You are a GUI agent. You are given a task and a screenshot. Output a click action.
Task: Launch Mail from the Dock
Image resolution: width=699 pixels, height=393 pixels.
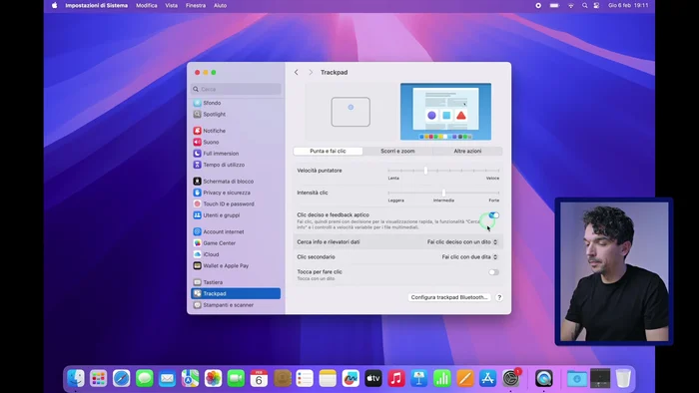pyautogui.click(x=167, y=378)
